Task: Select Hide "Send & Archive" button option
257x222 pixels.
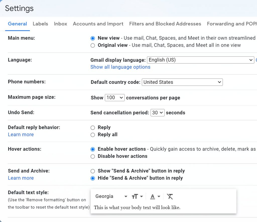Action: click(93, 178)
